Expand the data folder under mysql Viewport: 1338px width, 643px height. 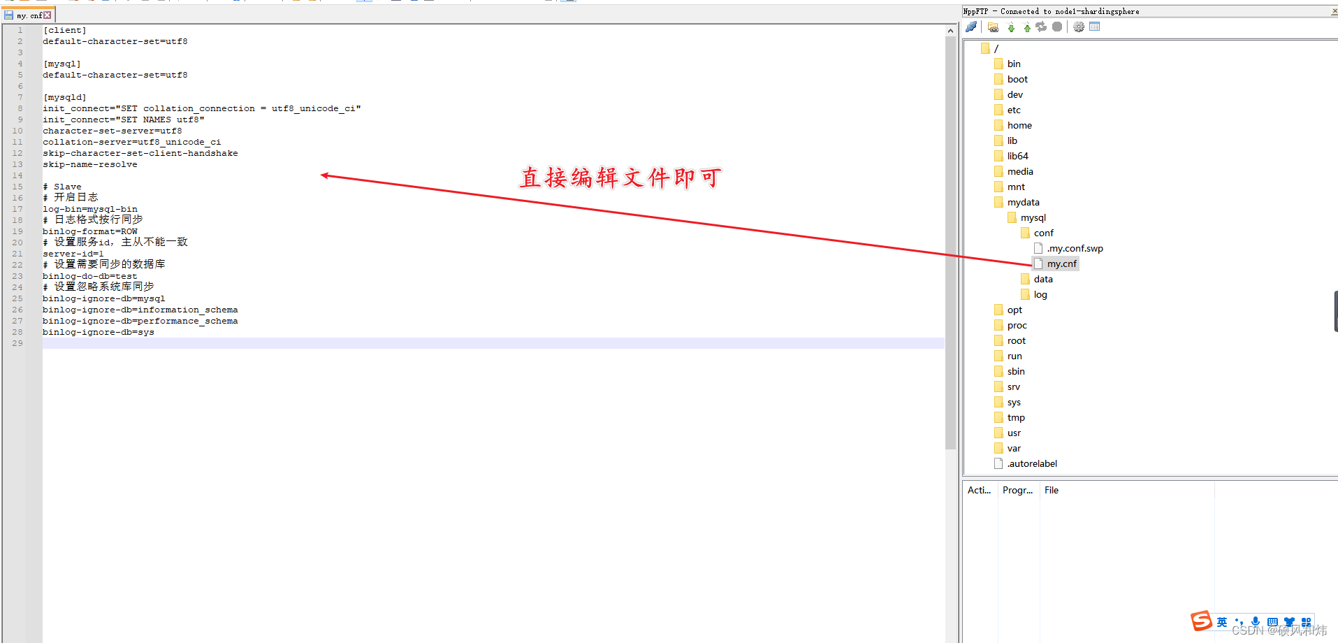(x=1043, y=279)
